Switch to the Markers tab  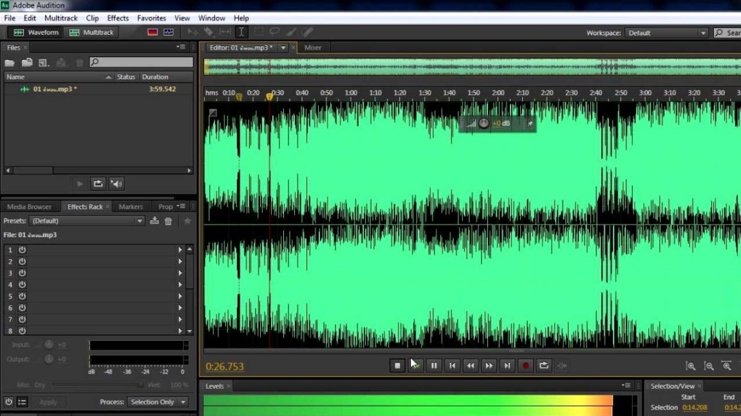(x=131, y=206)
